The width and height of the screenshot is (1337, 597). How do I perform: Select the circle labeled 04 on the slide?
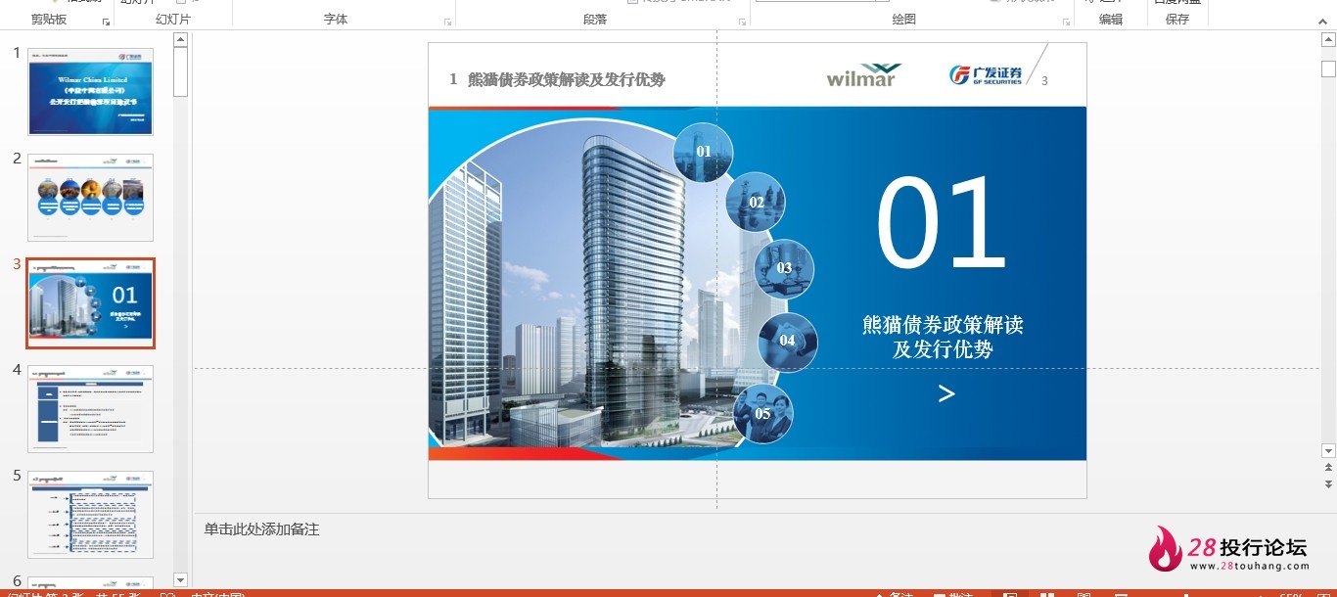point(787,342)
